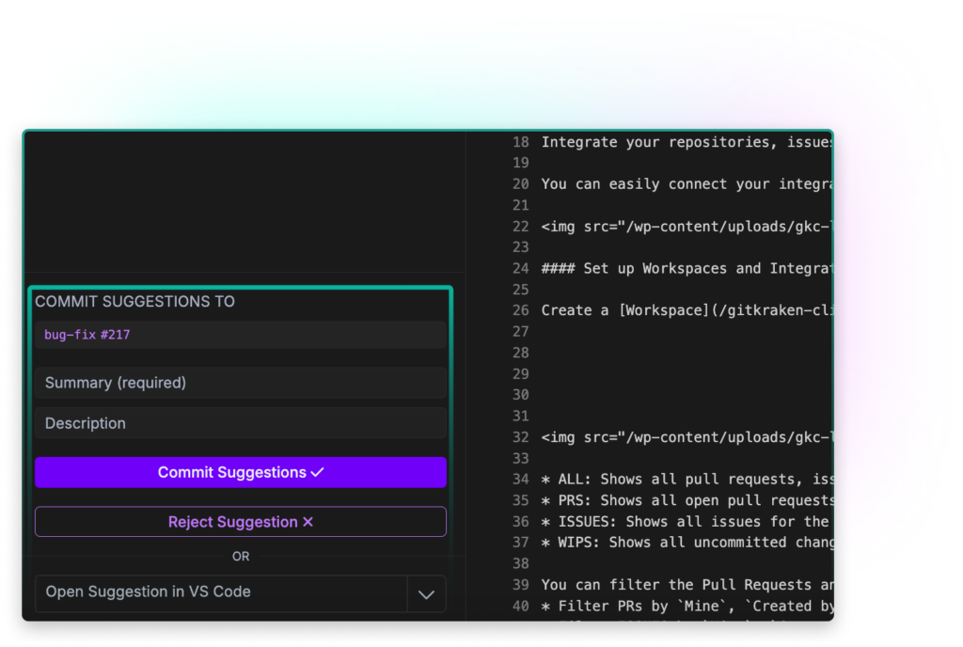Click '* ALL: Shows all pull requests' line
The width and height of the screenshot is (963, 647).
point(686,480)
